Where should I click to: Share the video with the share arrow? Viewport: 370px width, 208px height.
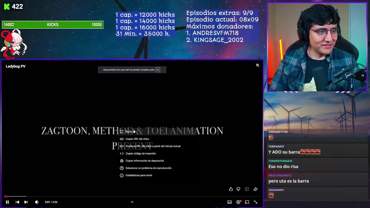click(256, 189)
